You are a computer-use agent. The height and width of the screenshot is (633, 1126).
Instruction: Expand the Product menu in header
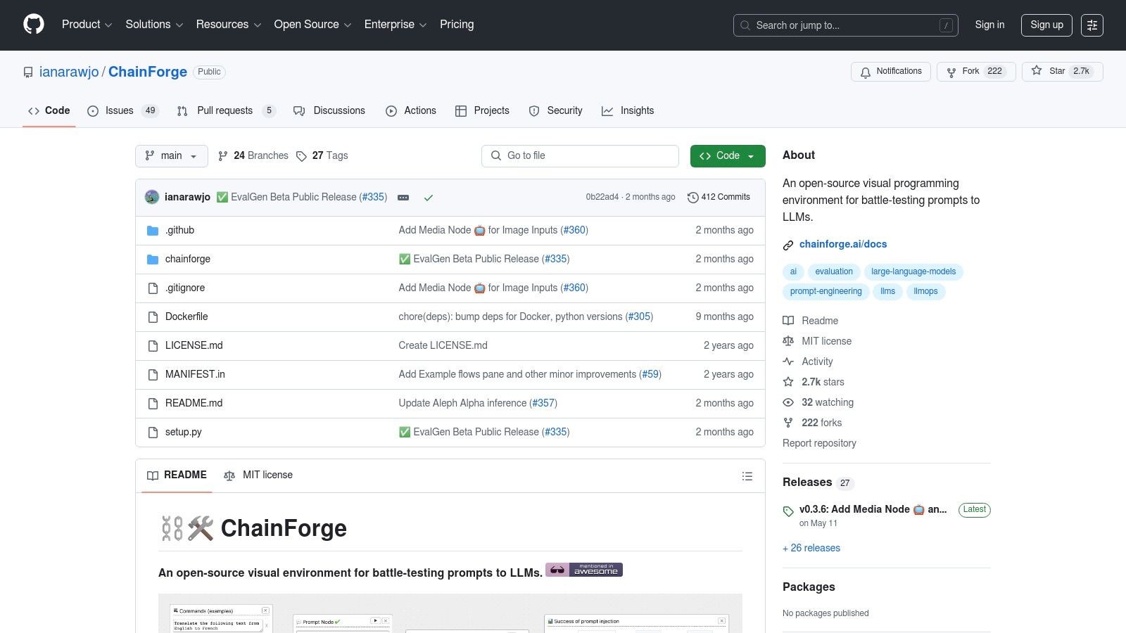click(x=87, y=25)
